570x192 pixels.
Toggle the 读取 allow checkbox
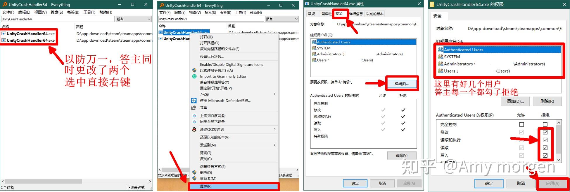click(521, 148)
